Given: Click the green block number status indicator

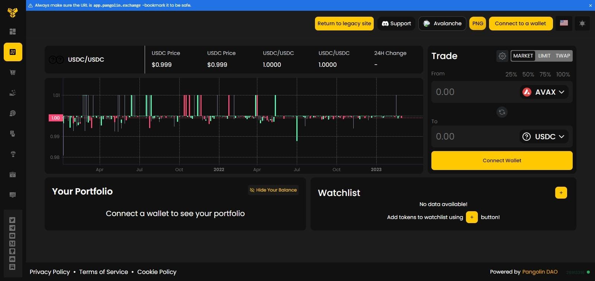Looking at the screenshot, I should click(x=578, y=272).
